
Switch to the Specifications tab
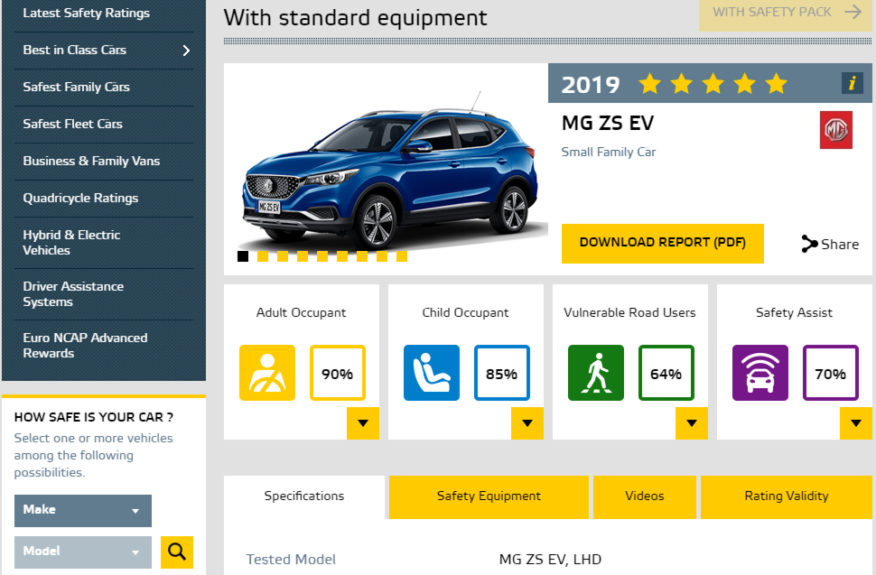pyautogui.click(x=304, y=496)
